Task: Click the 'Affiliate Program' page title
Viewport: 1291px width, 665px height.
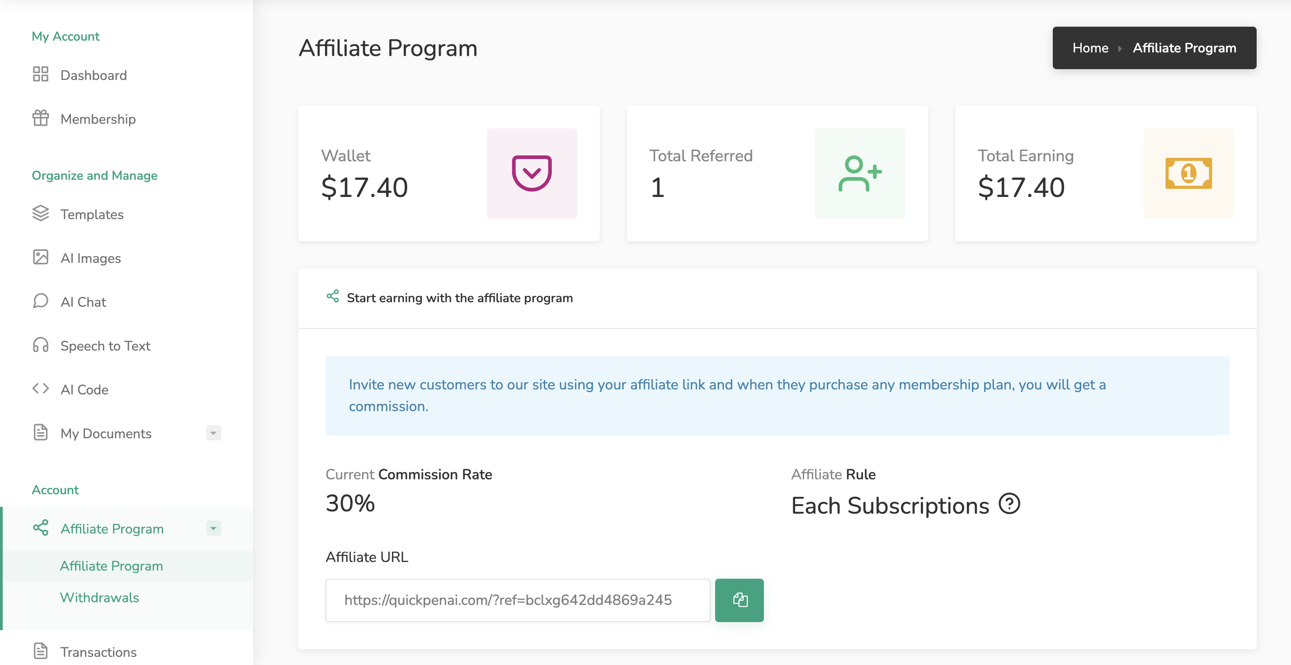Action: (388, 48)
